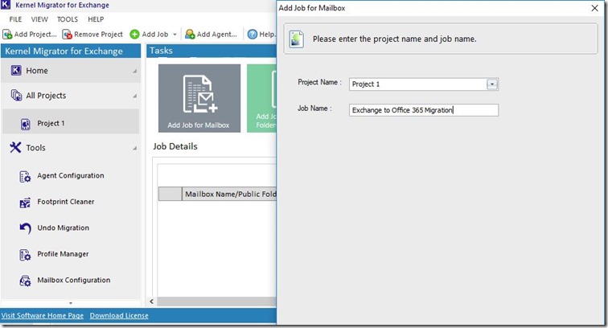The height and width of the screenshot is (328, 608).
Task: Click the green Add Job for Public Folder tile
Action: (x=261, y=98)
